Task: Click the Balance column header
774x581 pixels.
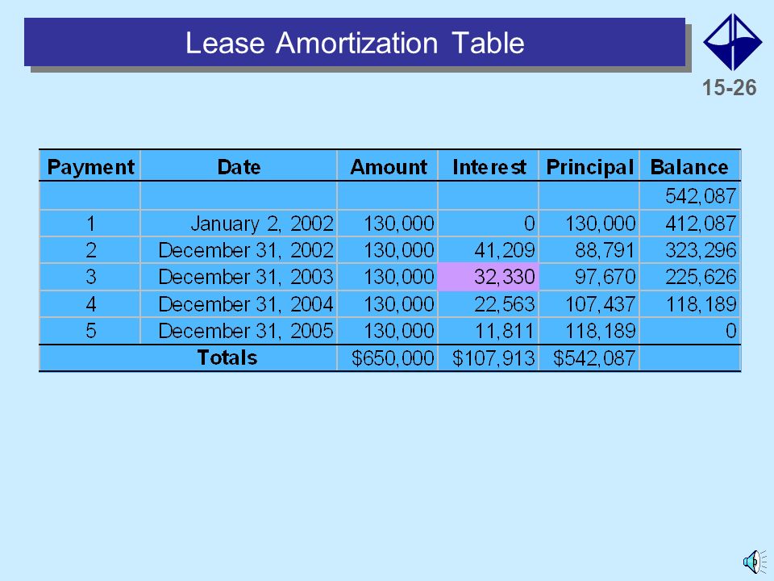Action: 690,166
